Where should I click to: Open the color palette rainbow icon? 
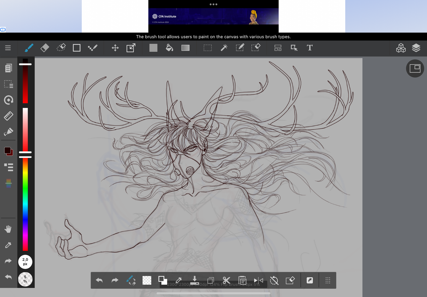[8, 183]
